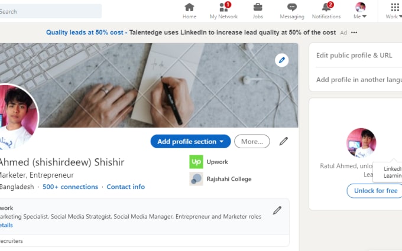View 500+ connections link
402x251 pixels.
(70, 187)
